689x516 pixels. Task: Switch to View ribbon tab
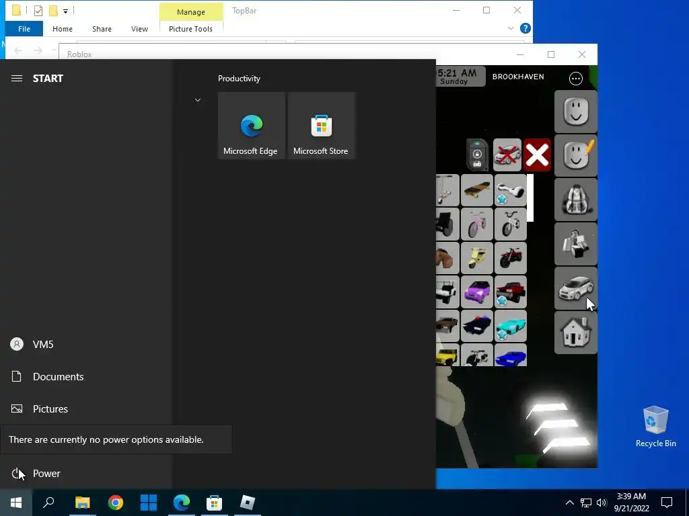click(139, 29)
